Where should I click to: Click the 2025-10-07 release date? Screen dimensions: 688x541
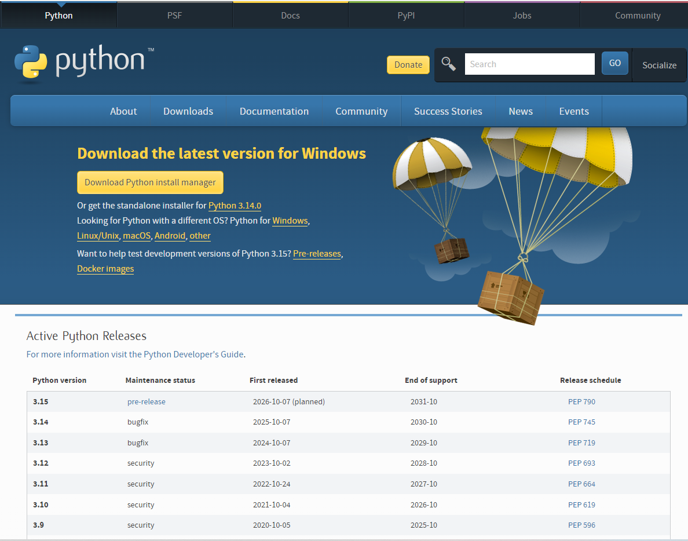tap(272, 422)
